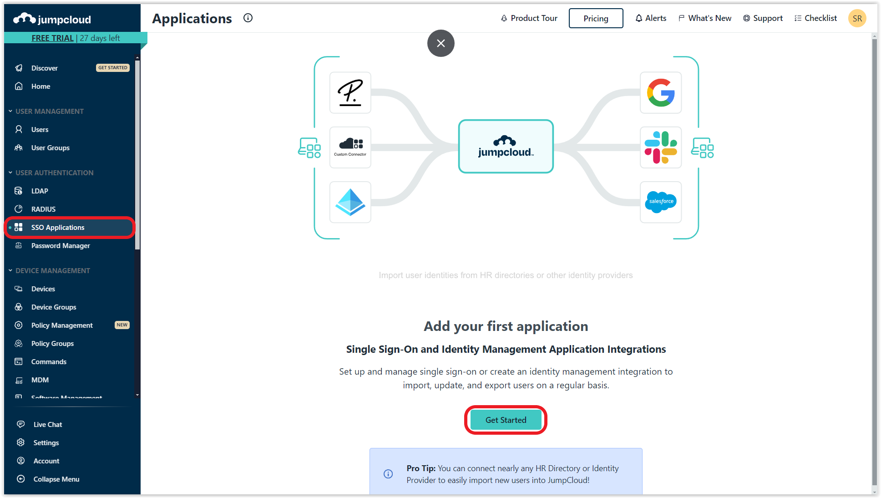881x498 pixels.
Task: Click the Pricing button
Action: [596, 18]
